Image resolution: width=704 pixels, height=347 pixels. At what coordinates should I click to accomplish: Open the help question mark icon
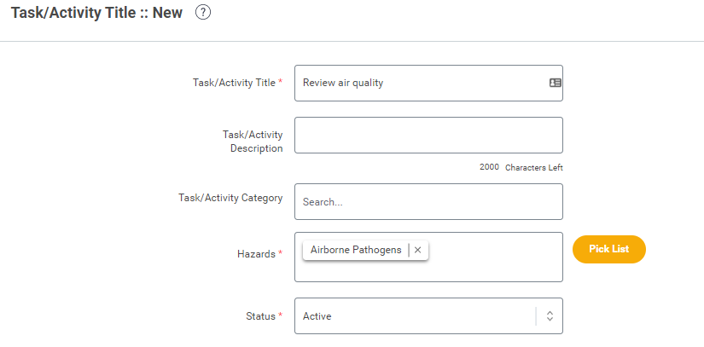point(203,13)
